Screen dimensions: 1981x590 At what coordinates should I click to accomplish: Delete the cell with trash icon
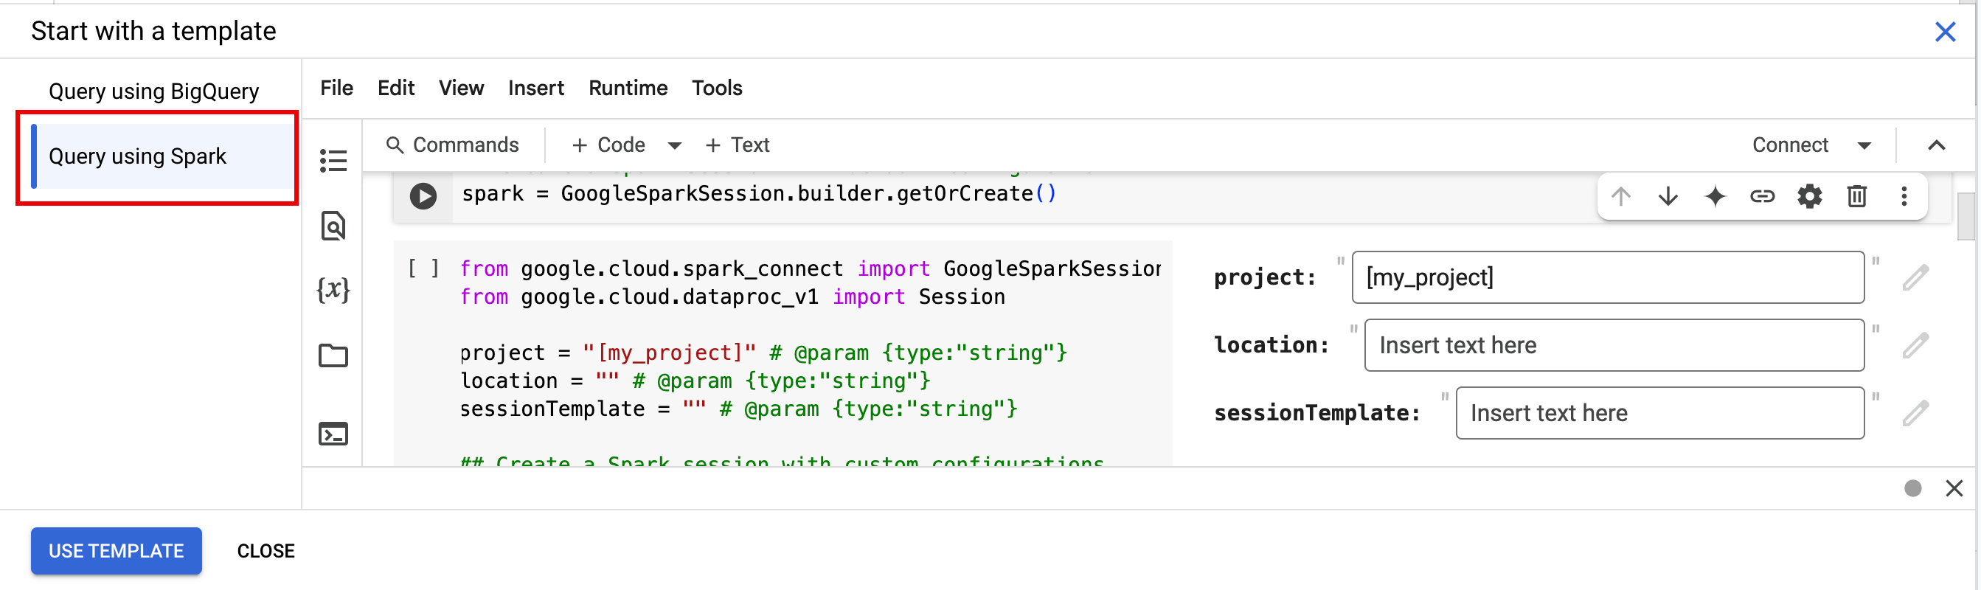tap(1856, 196)
